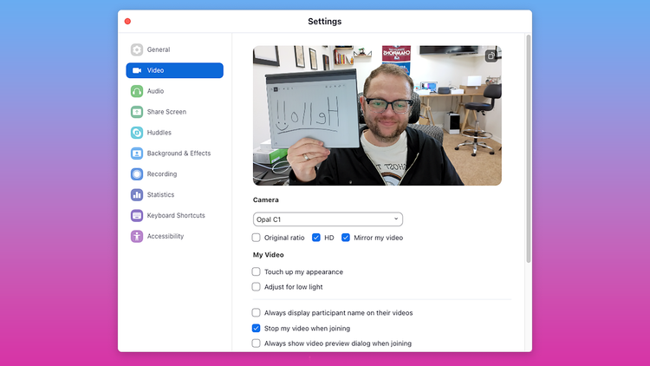The width and height of the screenshot is (650, 366).
Task: Uncheck Stop my video when joining
Action: pos(257,328)
